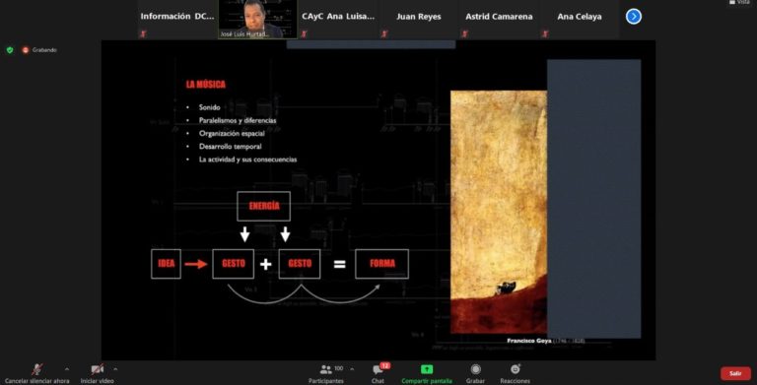
Task: Unmute microphone with Cancelar silenciar ahora
Action: point(37,374)
